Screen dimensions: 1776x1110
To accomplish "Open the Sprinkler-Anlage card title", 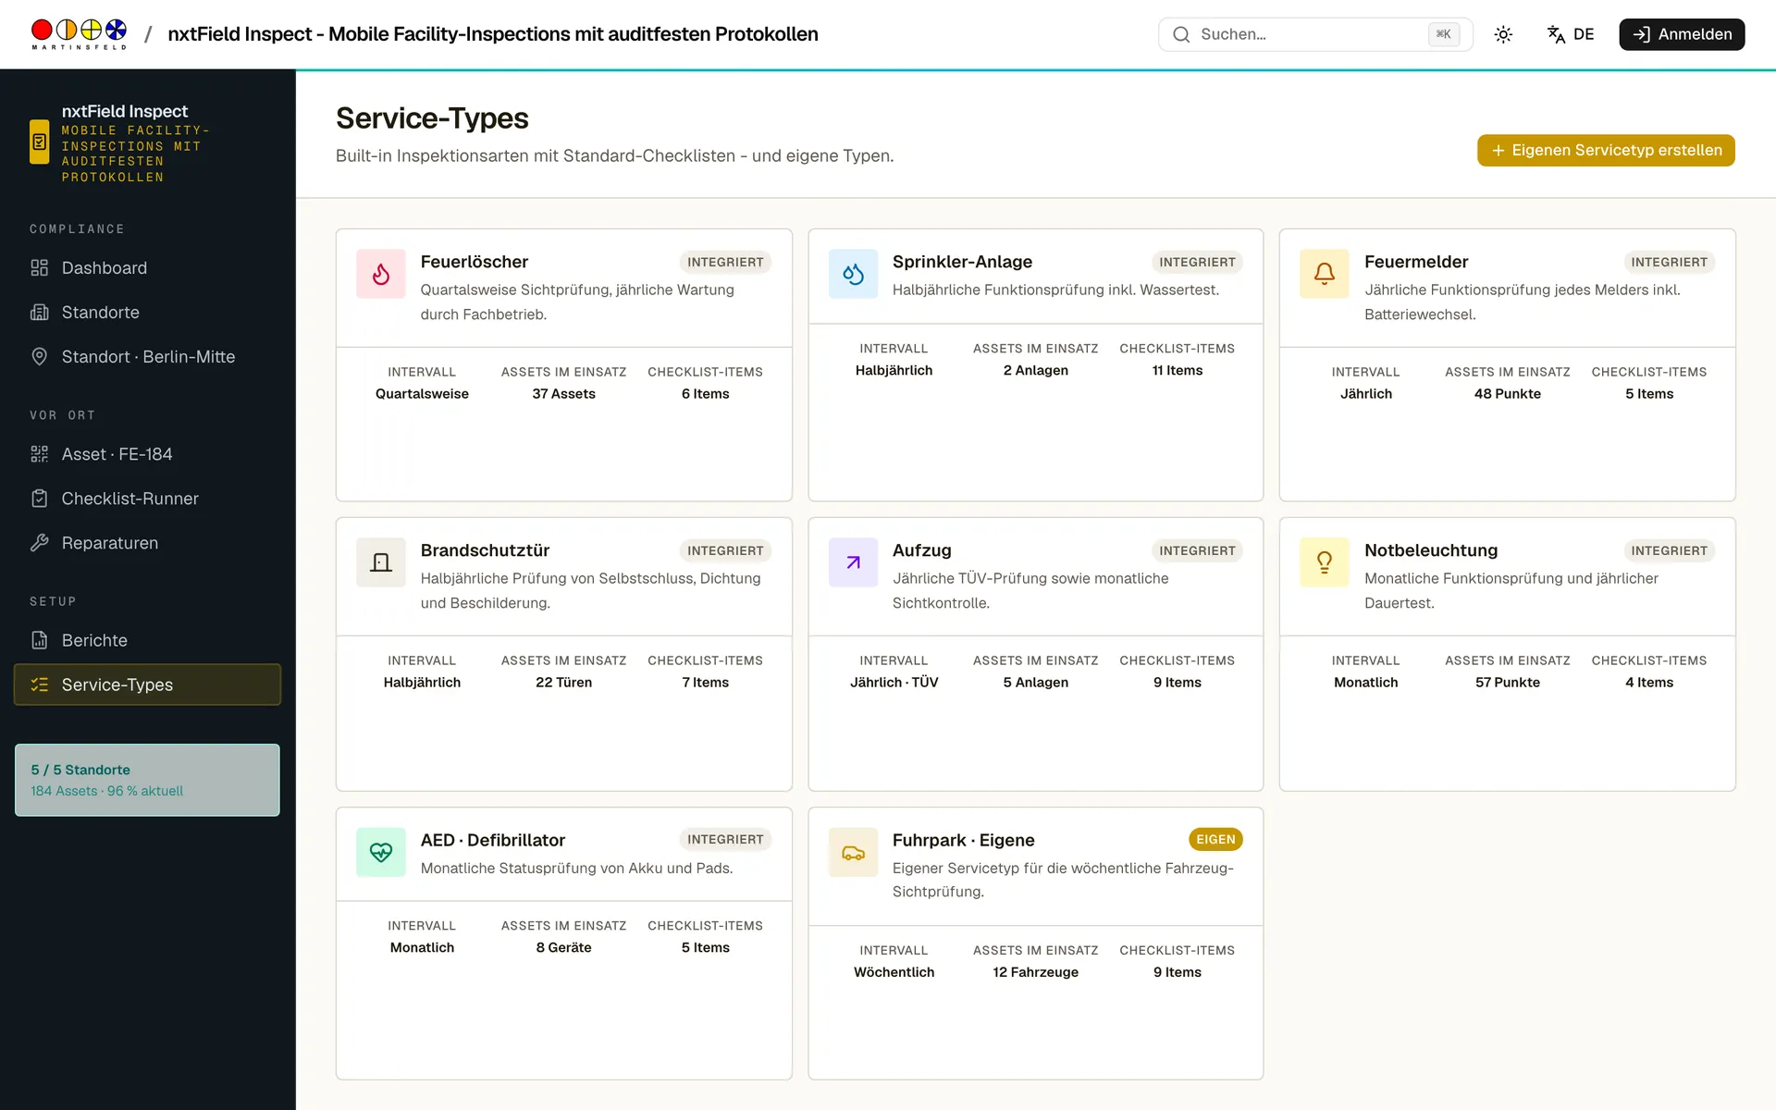I will [962, 262].
